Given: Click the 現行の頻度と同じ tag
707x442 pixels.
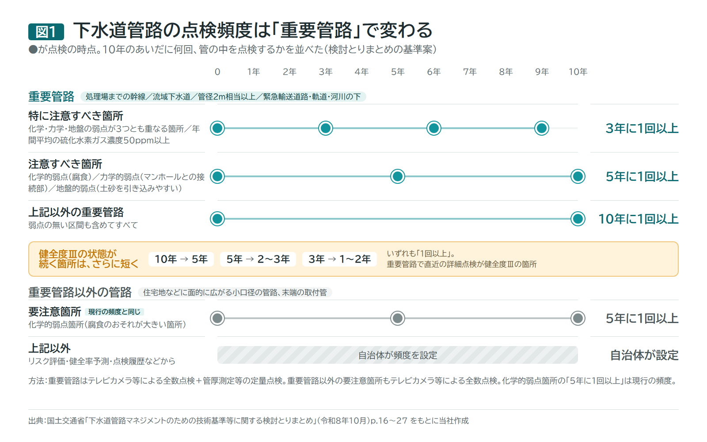Looking at the screenshot, I should pos(114,312).
